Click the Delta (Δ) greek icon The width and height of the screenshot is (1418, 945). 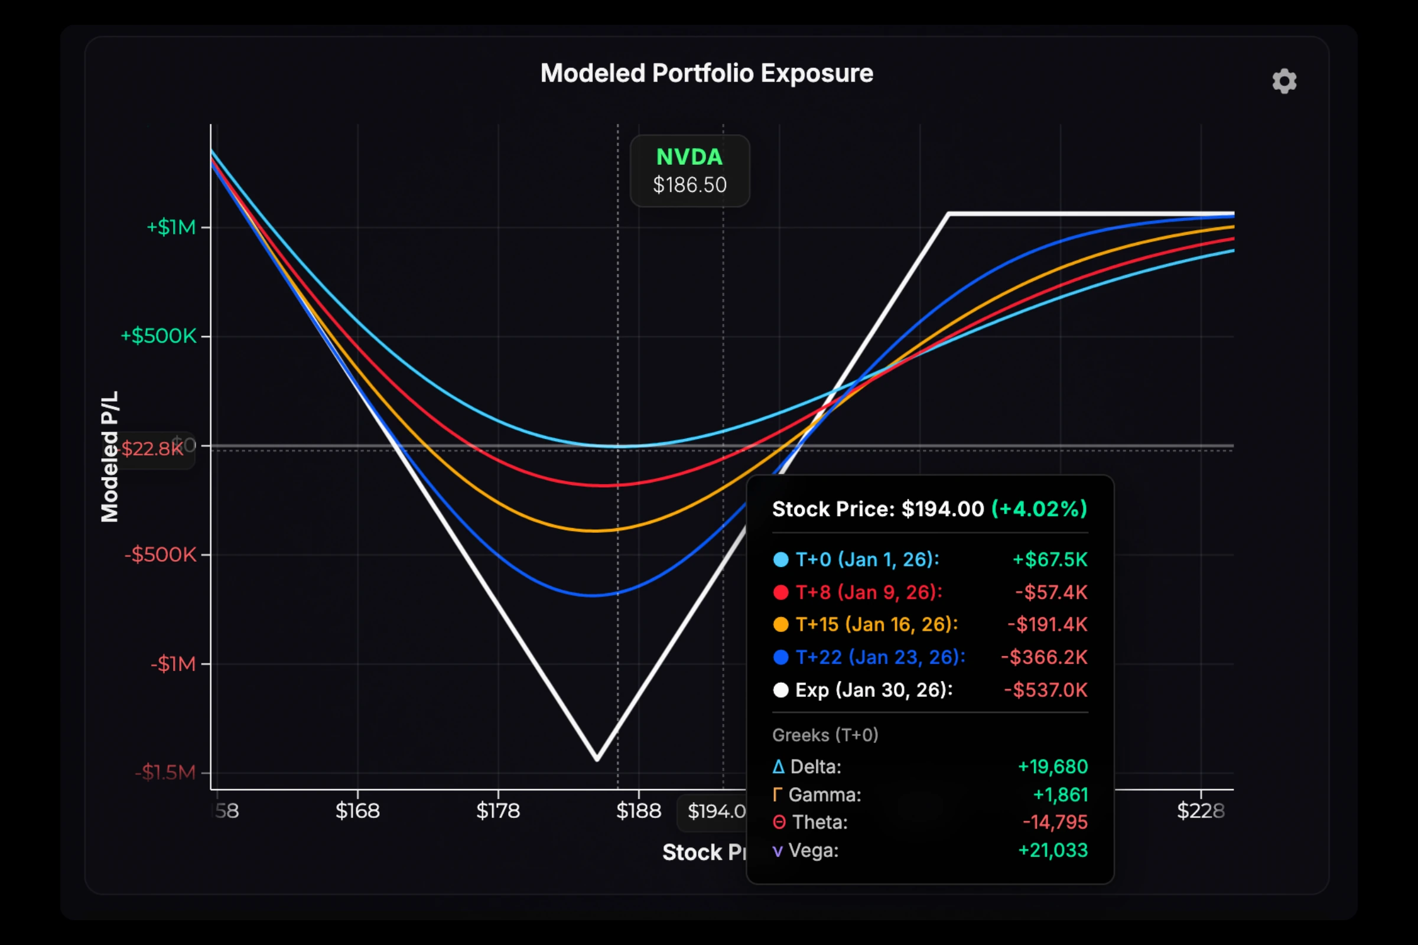[x=778, y=767]
